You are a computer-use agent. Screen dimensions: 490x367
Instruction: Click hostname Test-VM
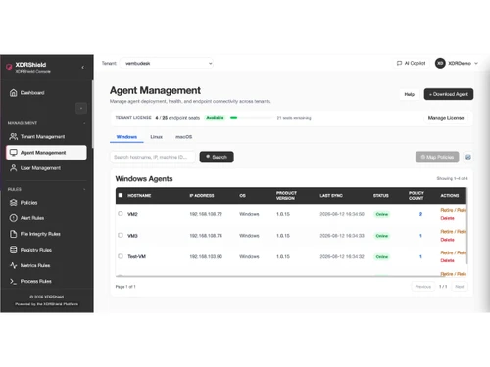pos(136,256)
